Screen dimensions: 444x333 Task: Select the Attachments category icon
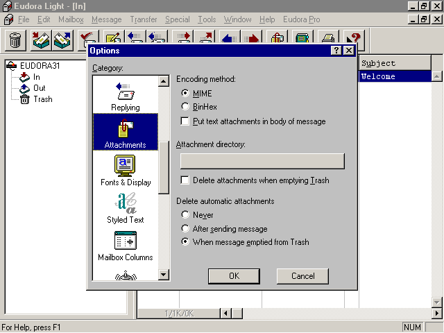pos(126,132)
